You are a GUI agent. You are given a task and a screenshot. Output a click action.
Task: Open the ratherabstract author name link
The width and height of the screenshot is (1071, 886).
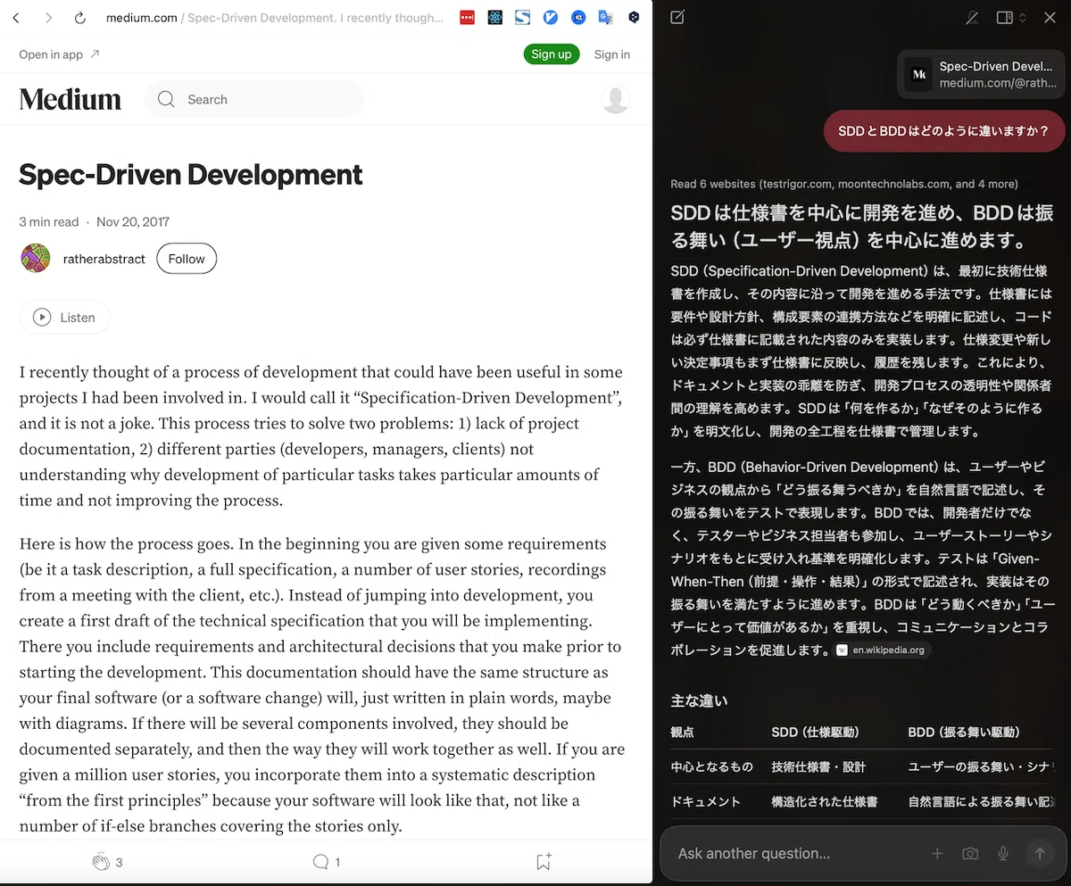(104, 259)
